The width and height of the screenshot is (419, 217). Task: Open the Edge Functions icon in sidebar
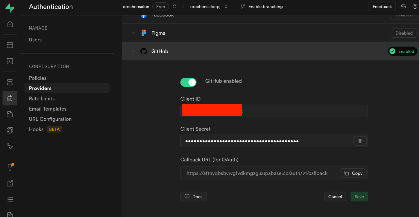tap(10, 130)
